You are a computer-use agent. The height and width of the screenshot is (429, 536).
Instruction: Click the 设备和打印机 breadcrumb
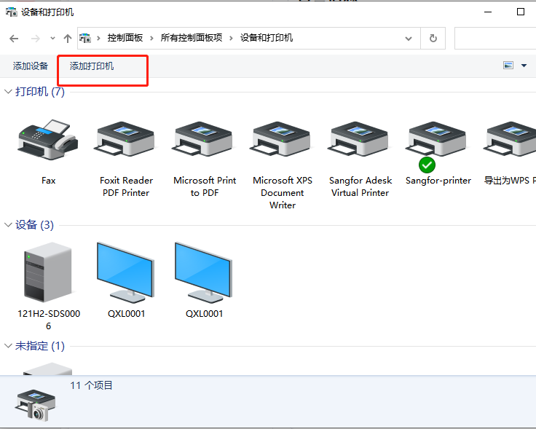(267, 38)
